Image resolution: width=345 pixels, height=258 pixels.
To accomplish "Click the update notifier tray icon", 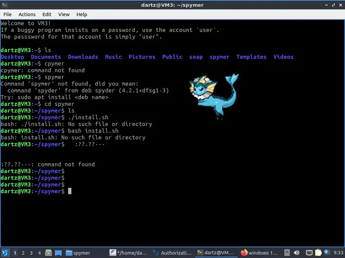I will tap(326, 252).
